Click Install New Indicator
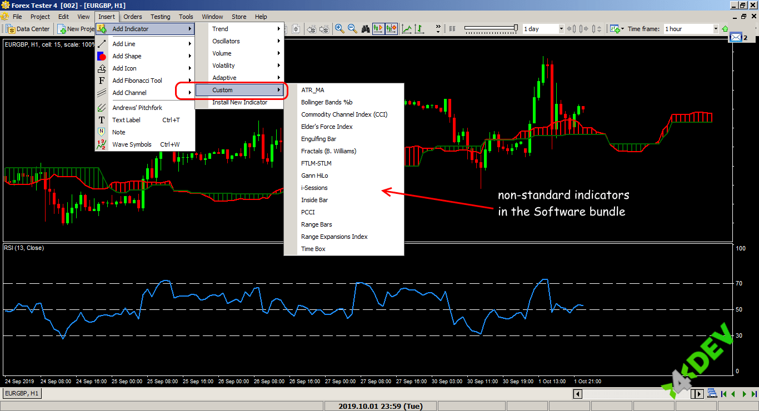The height and width of the screenshot is (411, 759). coord(239,102)
